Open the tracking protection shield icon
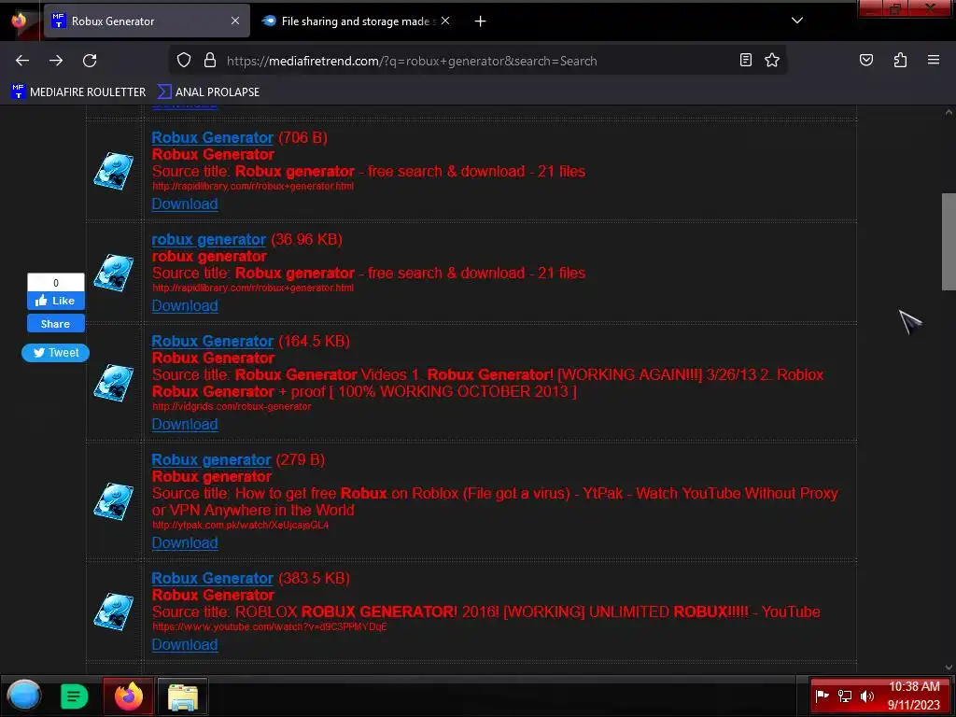This screenshot has height=717, width=956. pyautogui.click(x=184, y=60)
